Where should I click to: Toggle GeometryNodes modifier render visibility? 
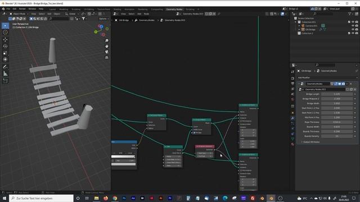(343, 84)
